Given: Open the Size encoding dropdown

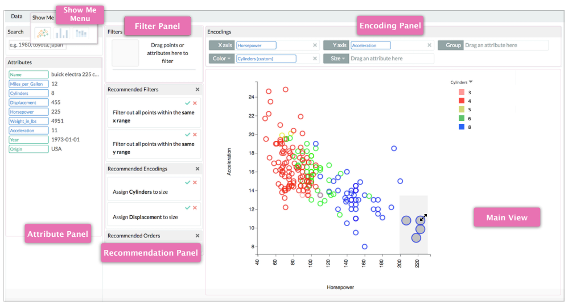Looking at the screenshot, I should coord(336,59).
